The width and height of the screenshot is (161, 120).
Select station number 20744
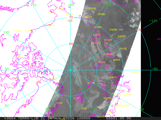[107, 98]
